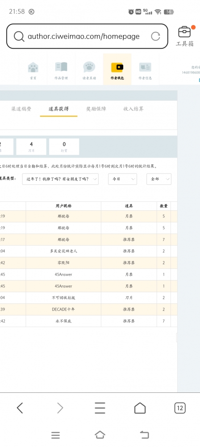The image size is (200, 447).
Task: Select the 道具获得 tab
Action: [x=58, y=109]
